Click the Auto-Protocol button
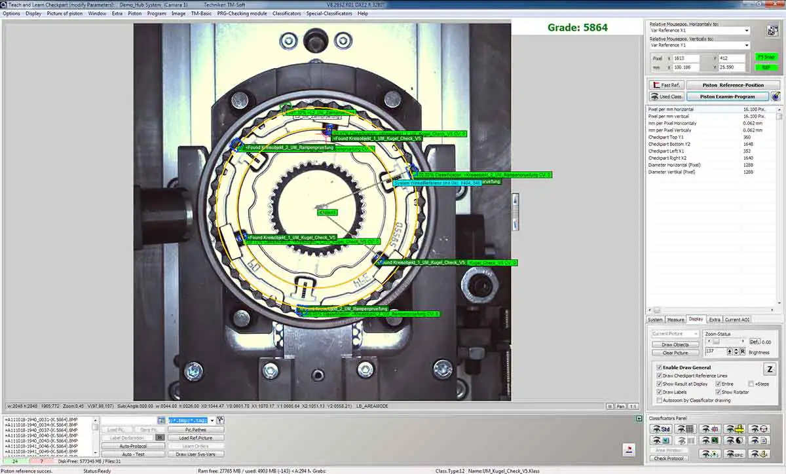Viewport: 786px width, 474px height. click(x=133, y=446)
